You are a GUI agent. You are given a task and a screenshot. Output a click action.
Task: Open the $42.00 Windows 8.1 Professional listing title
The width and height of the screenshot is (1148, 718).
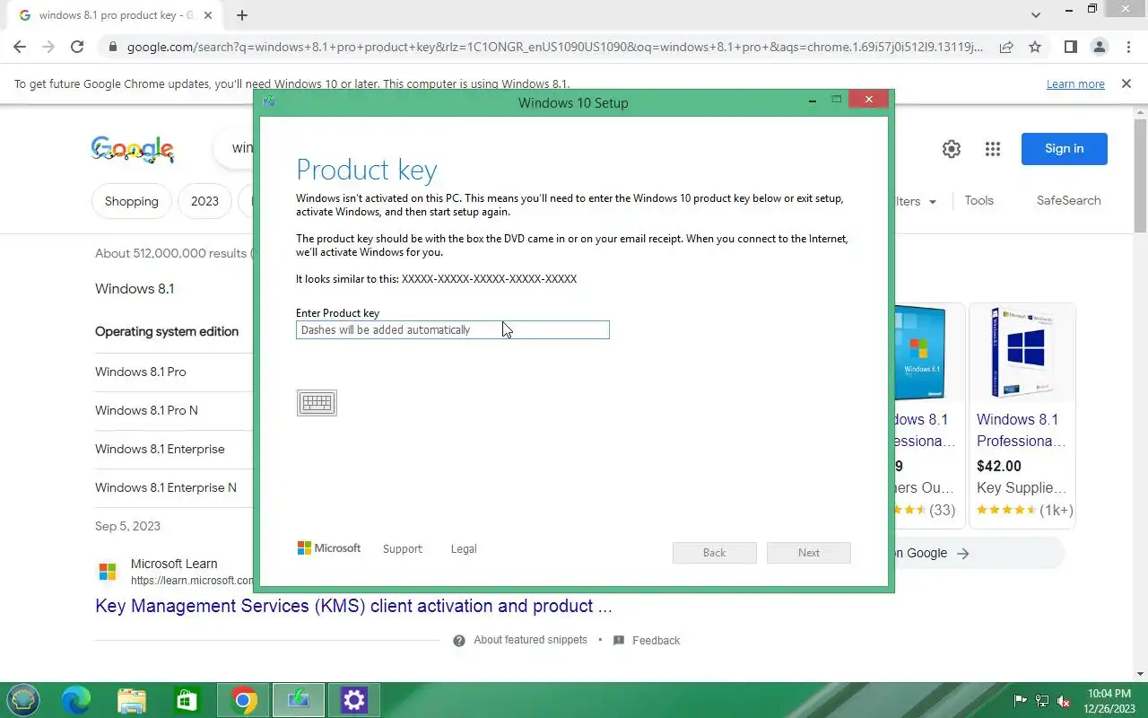click(x=1022, y=430)
